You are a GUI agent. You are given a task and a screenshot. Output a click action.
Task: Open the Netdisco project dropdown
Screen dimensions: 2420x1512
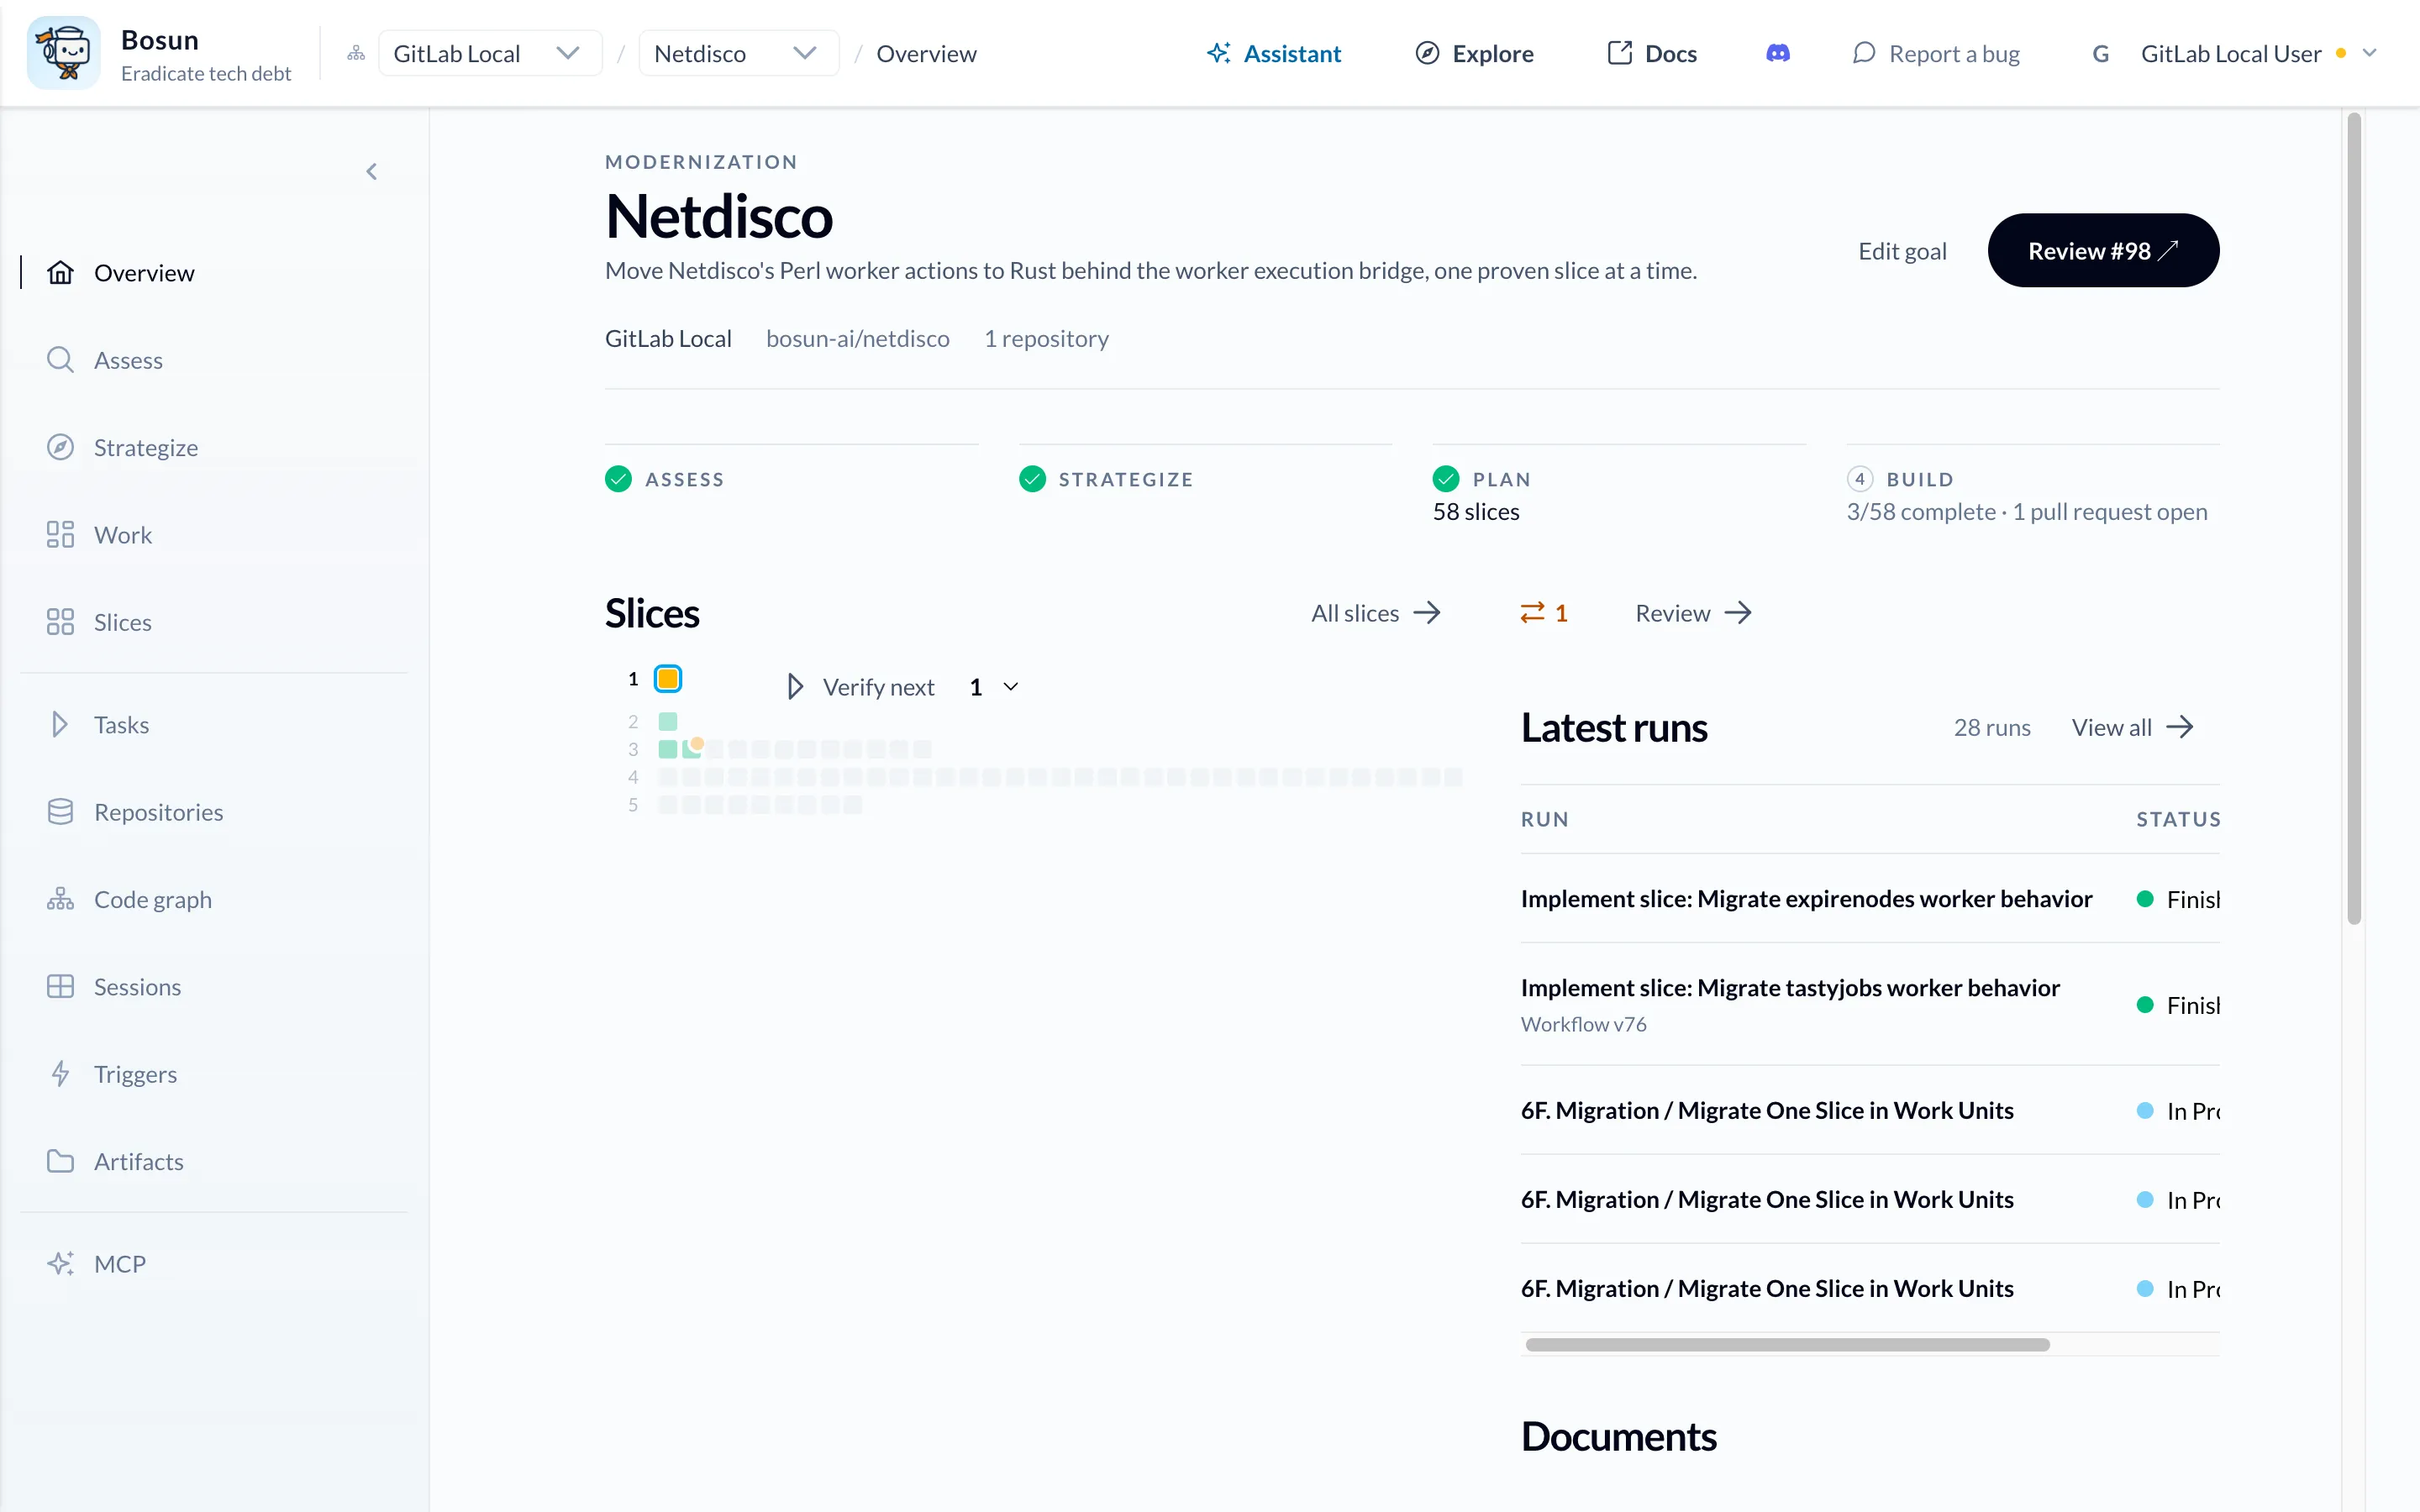[738, 53]
